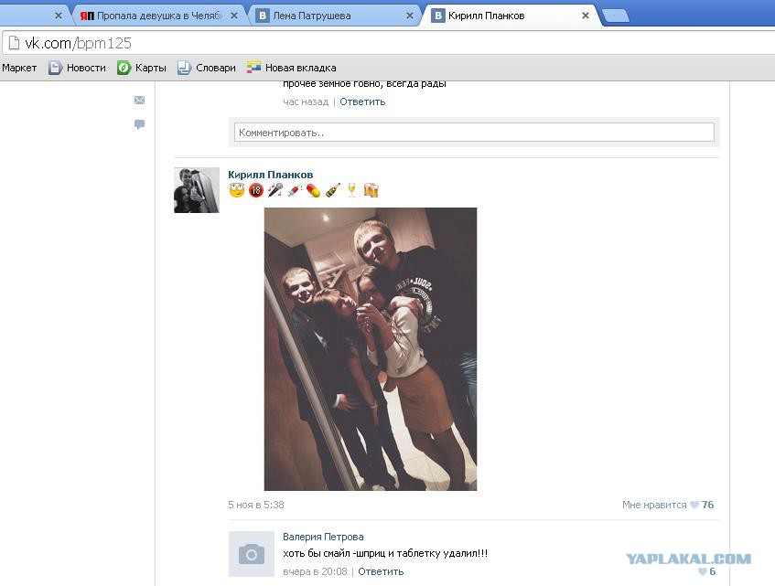
Task: Click the envelope icon in the left sidebar
Action: pos(139,101)
